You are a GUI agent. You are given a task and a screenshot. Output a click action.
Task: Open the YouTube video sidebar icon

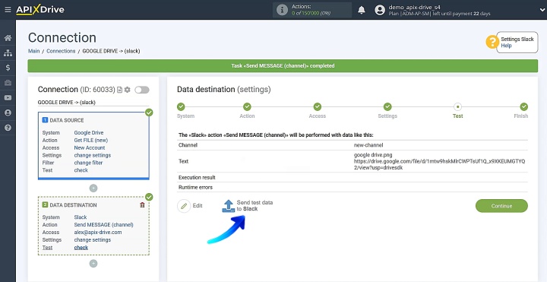[8, 98]
